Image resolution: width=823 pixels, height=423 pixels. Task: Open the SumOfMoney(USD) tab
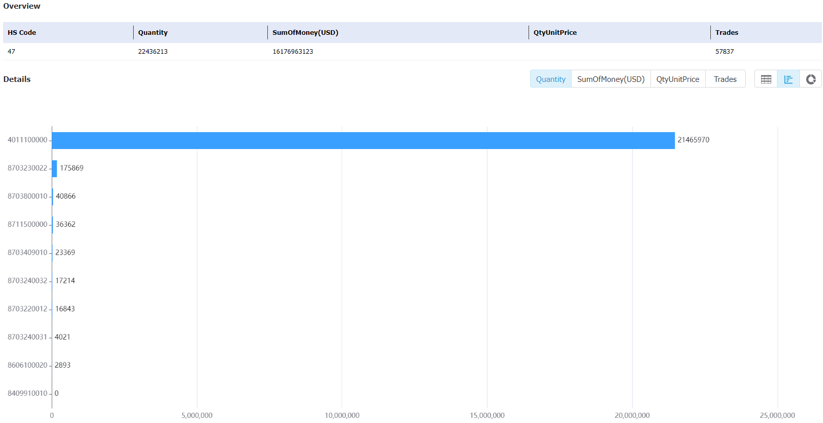tap(610, 79)
